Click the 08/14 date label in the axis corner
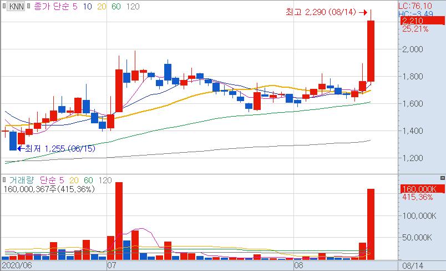The image size is (446, 271). pos(413,266)
